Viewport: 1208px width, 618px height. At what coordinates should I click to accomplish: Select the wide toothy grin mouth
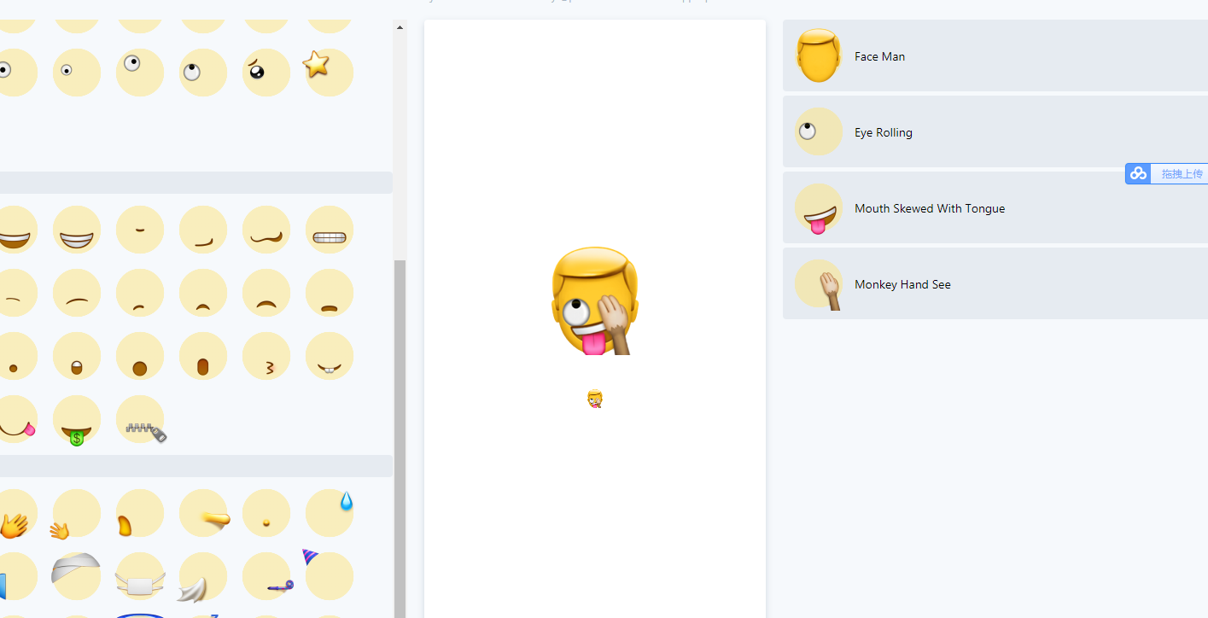click(77, 230)
